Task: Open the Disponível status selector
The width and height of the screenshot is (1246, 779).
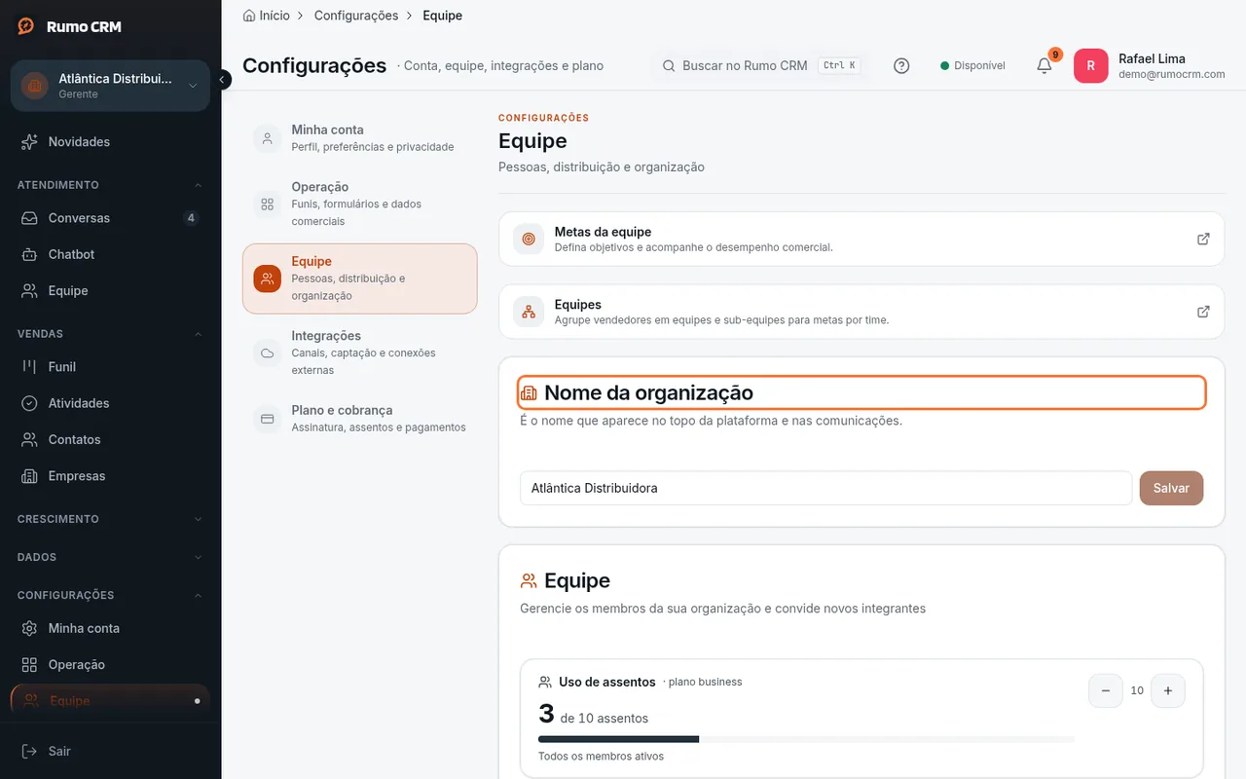Action: [972, 66]
